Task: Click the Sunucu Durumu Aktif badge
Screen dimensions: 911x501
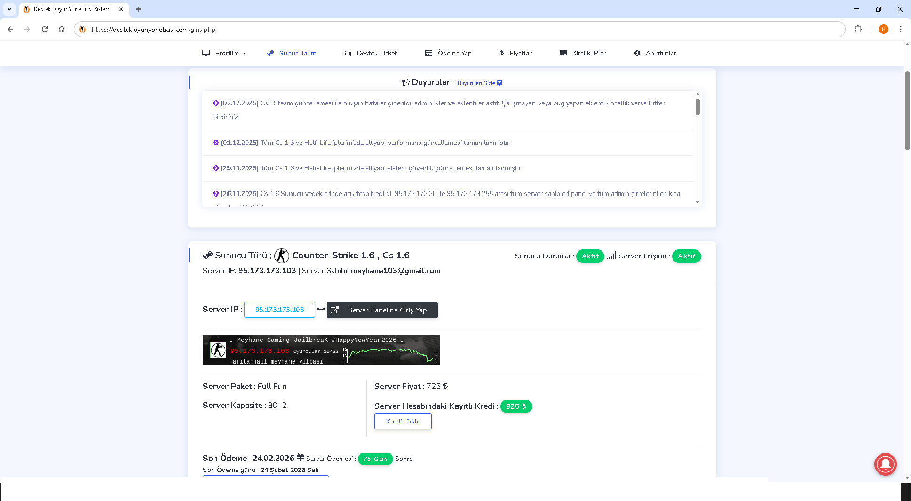Action: (x=590, y=256)
